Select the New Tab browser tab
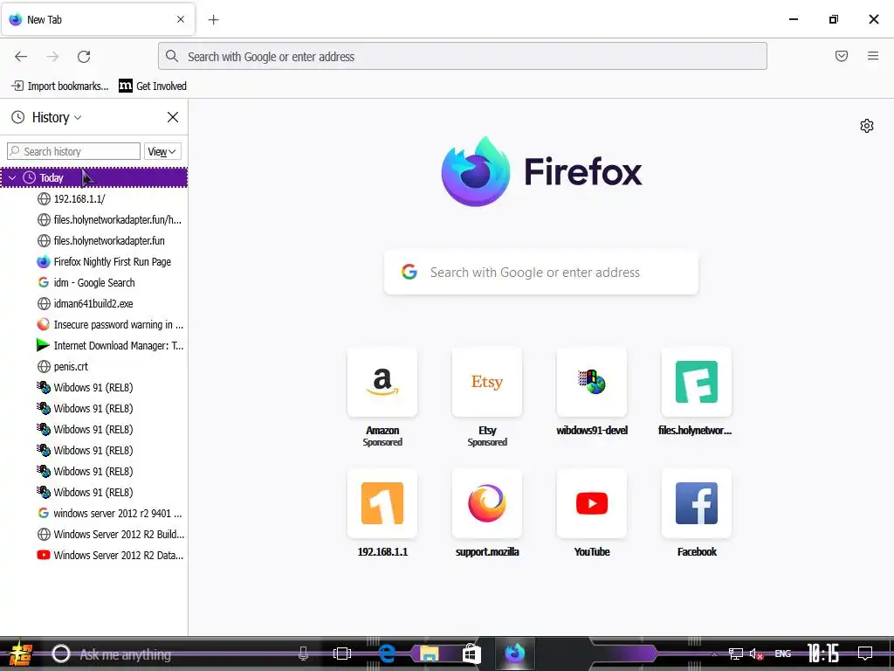The width and height of the screenshot is (894, 671). (98, 19)
